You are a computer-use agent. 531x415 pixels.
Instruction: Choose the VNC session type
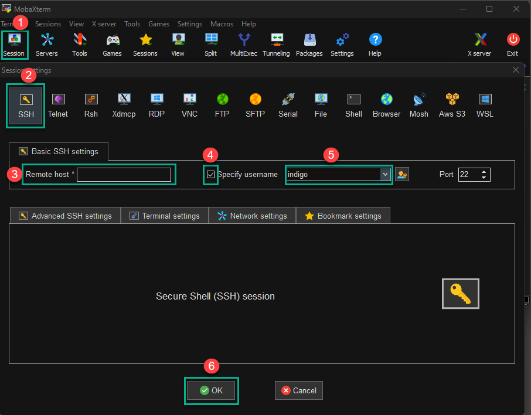point(190,106)
